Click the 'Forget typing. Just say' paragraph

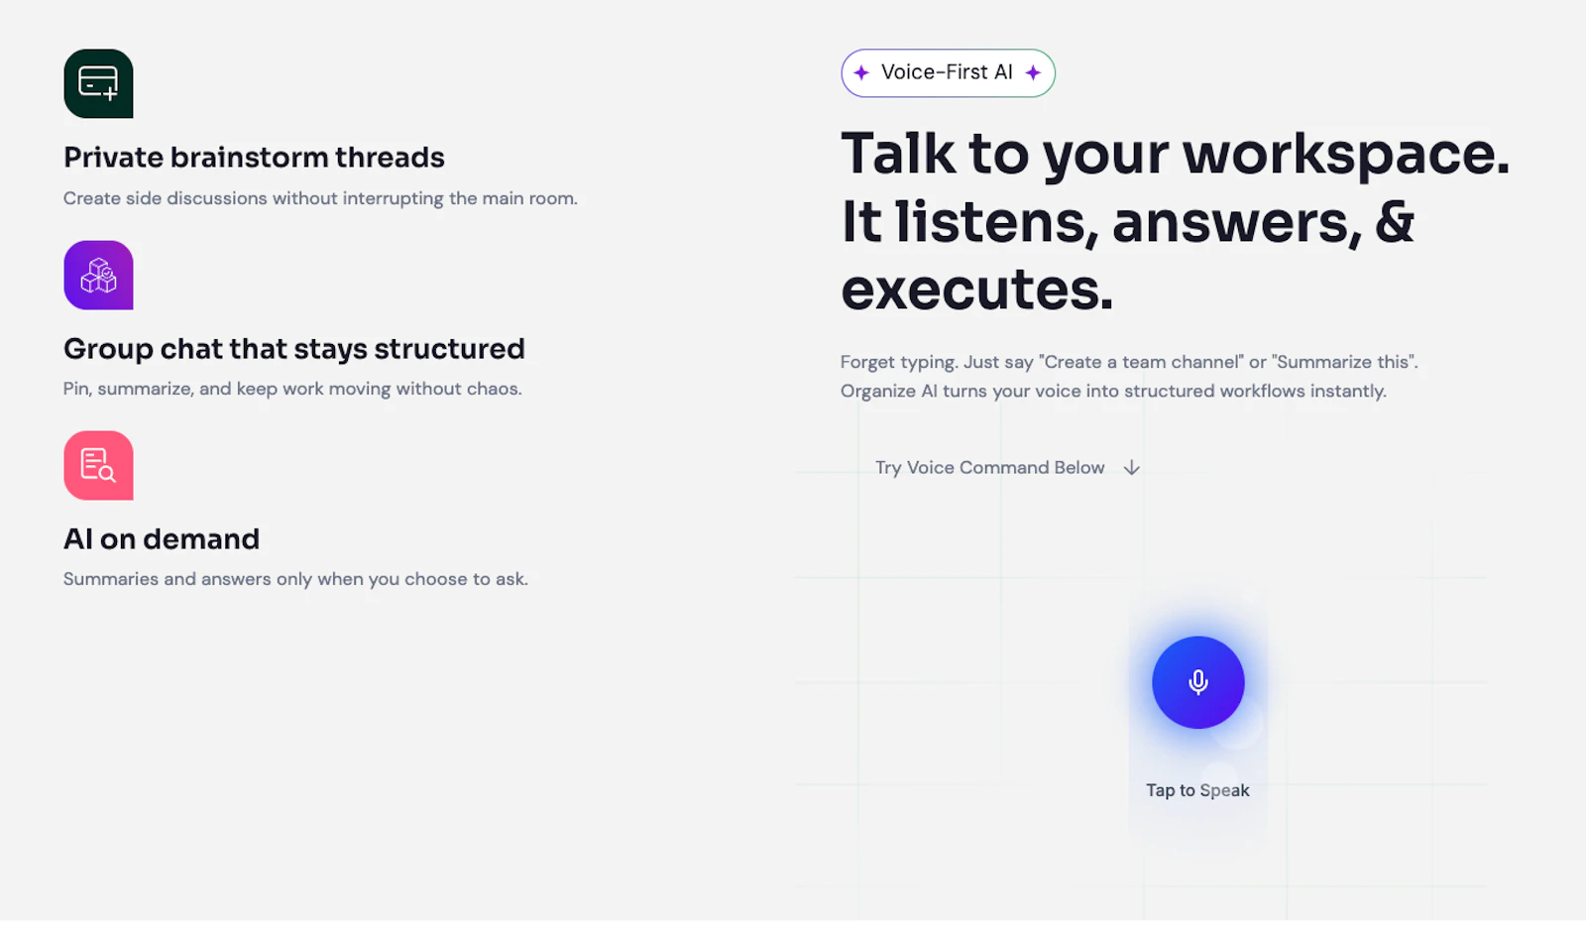coord(1129,377)
